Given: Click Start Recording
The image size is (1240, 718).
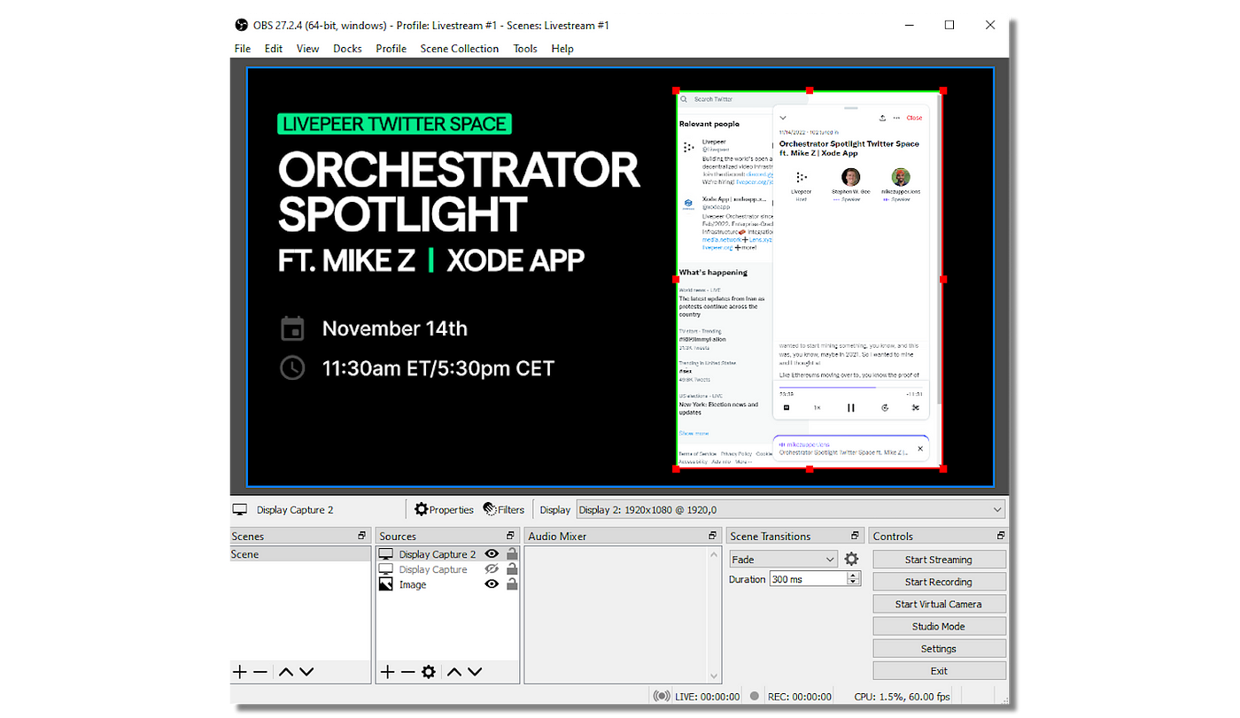Looking at the screenshot, I should tap(939, 582).
